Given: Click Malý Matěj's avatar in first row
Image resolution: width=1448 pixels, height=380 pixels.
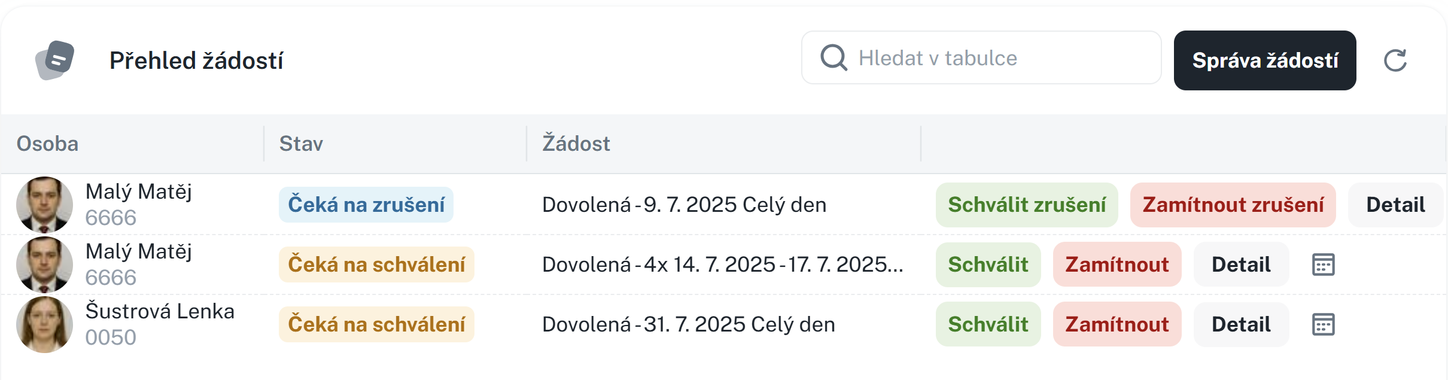Looking at the screenshot, I should [x=44, y=205].
